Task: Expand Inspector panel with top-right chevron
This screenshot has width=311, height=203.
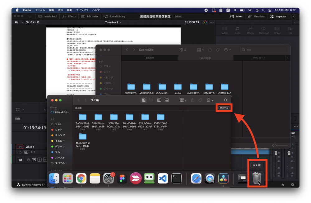Action: 293,16
